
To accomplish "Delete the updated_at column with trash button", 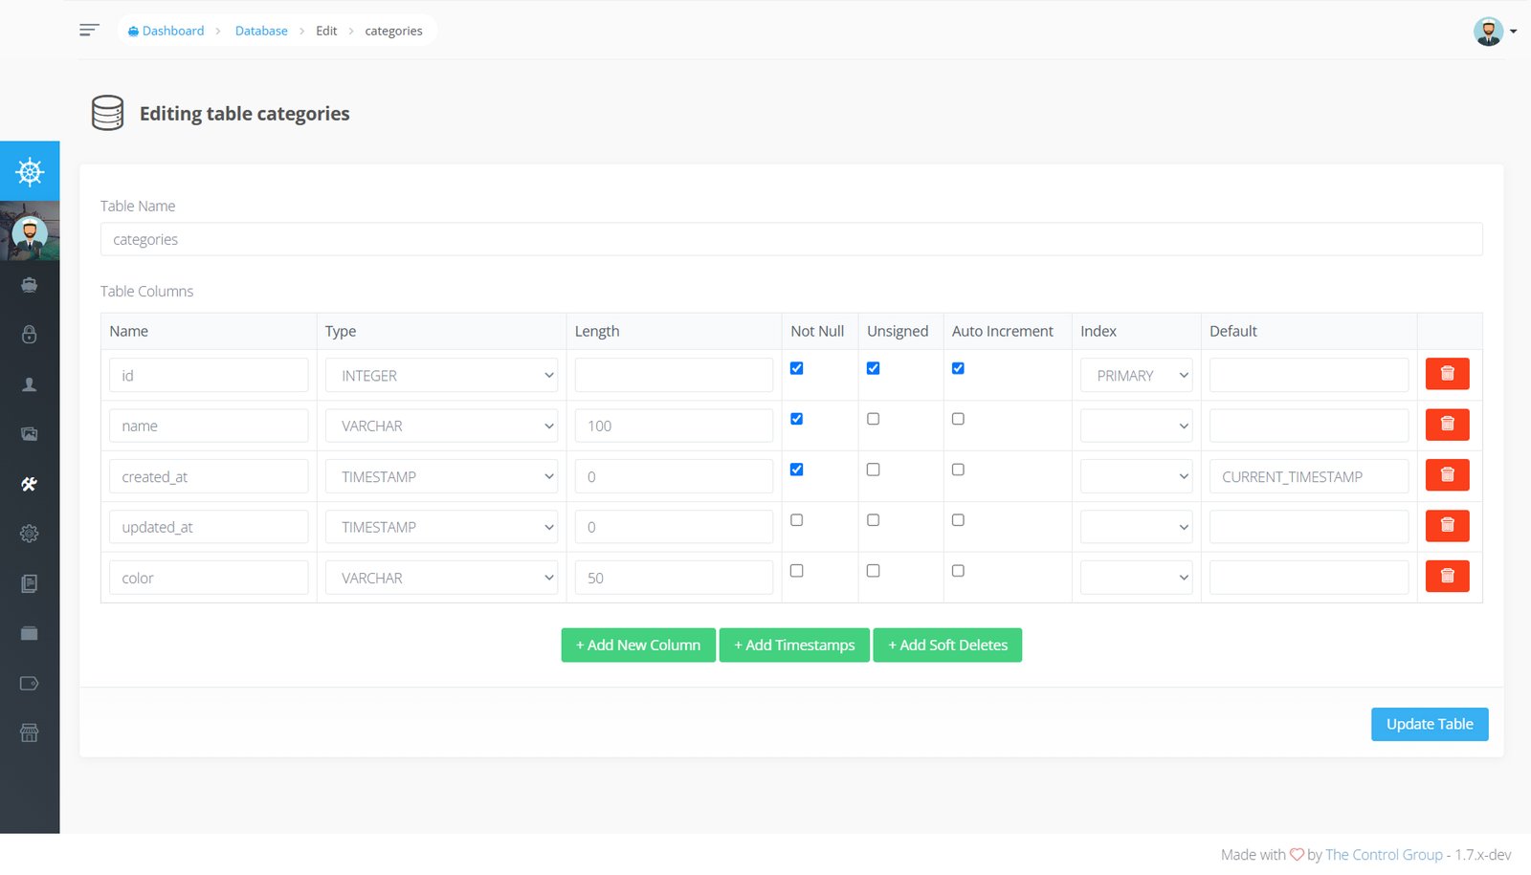I will click(1447, 526).
